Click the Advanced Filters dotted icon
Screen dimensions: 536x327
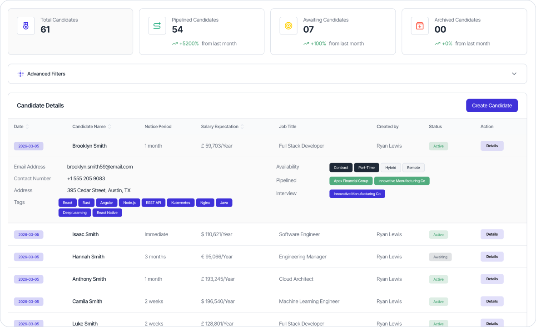pos(20,74)
